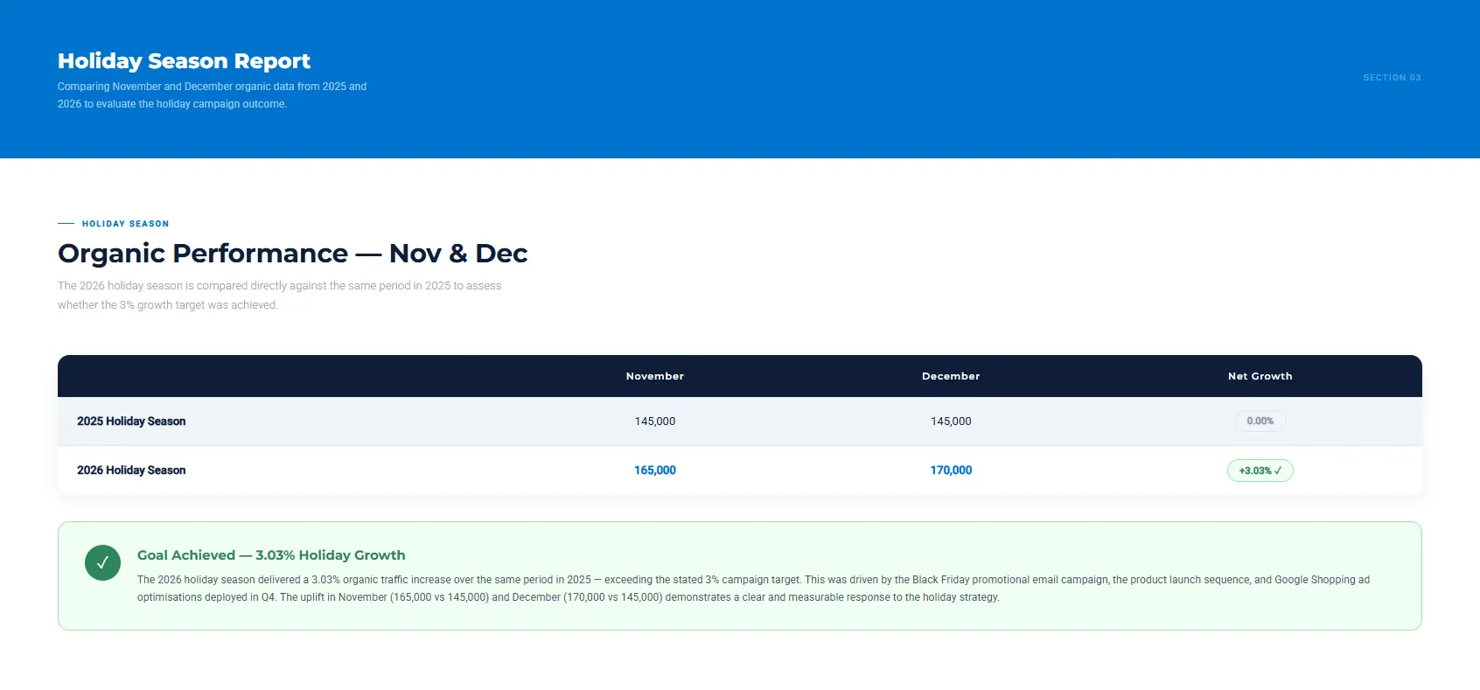The height and width of the screenshot is (690, 1480).
Task: Click the goal summary paragraph text
Action: (x=753, y=589)
